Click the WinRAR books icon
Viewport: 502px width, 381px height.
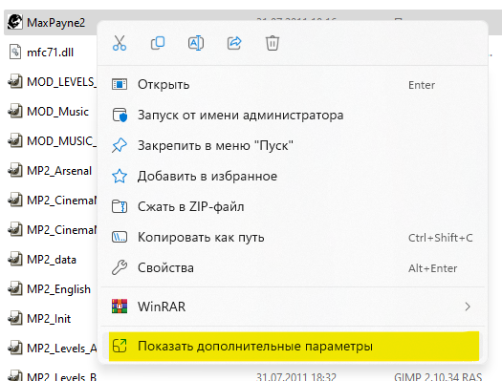point(120,307)
